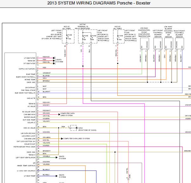Viewport: 191px width, 183px height.
Task: Select the BLU/WHT wire label at pin 10
Action: tap(46, 92)
